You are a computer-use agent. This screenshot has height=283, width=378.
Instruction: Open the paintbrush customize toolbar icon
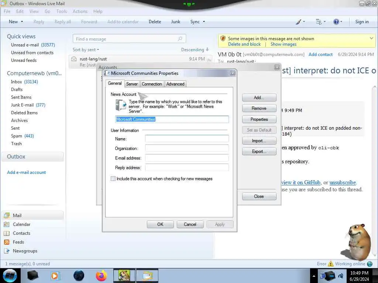pyautogui.click(x=298, y=22)
